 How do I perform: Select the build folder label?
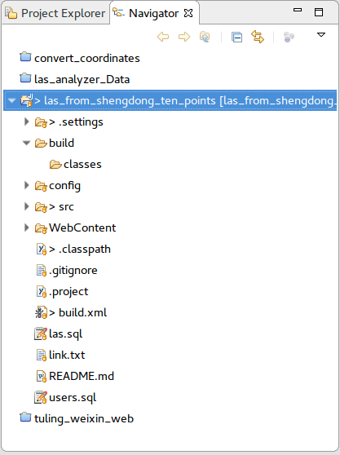pos(61,143)
